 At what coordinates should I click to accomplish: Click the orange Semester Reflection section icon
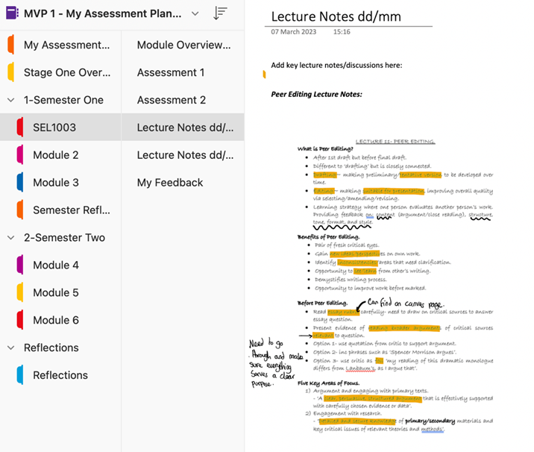click(19, 210)
